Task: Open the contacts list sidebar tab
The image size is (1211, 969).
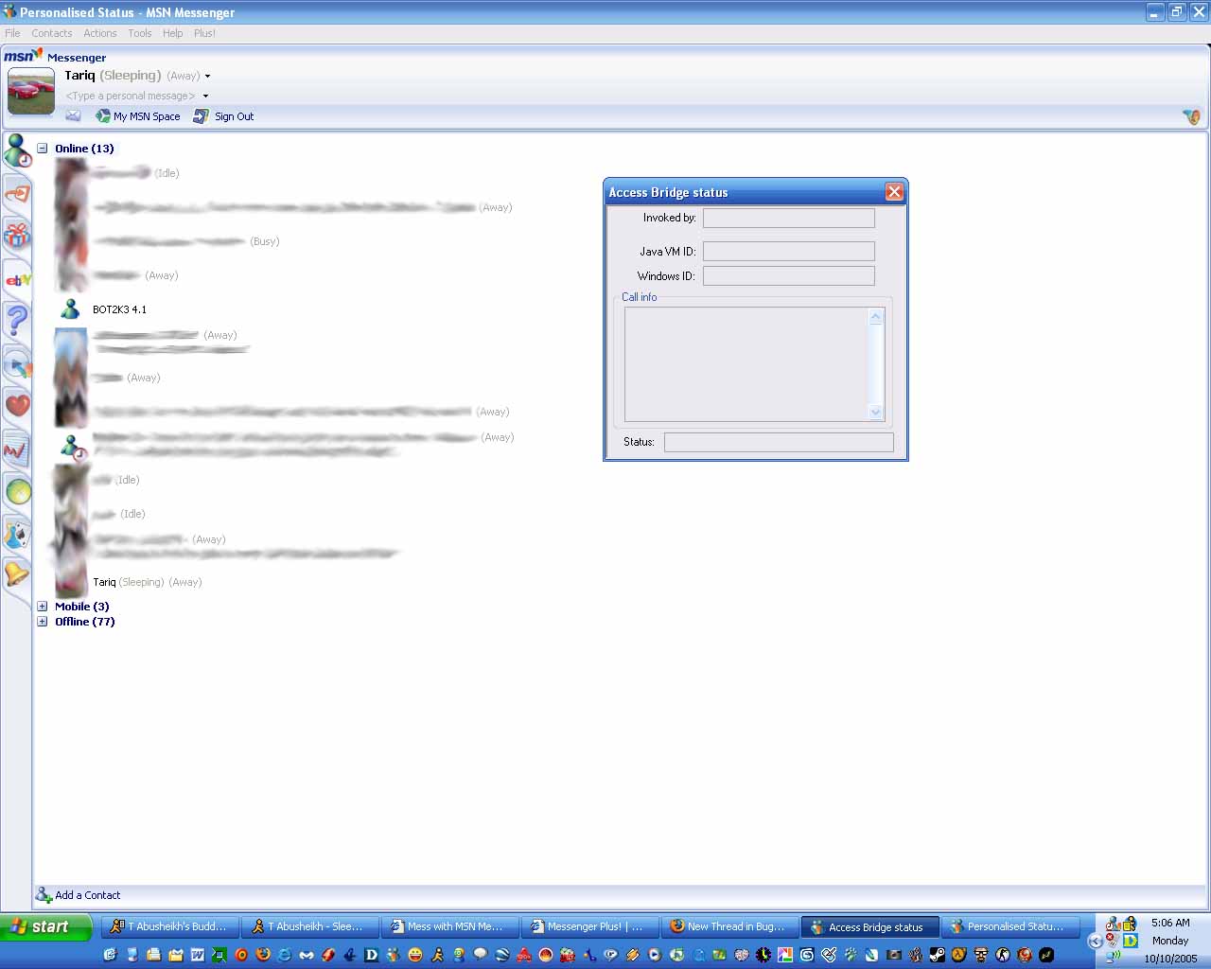Action: 17,150
